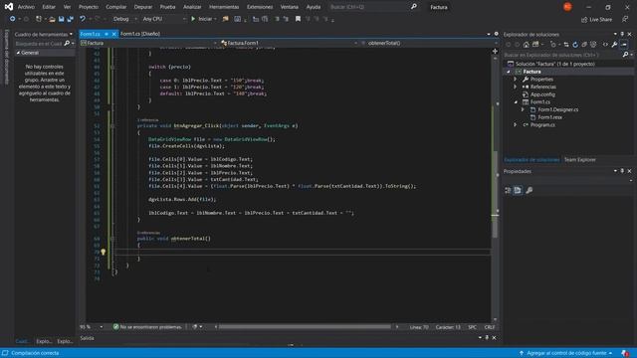The height and width of the screenshot is (358, 637).
Task: Click the Collapse All icon in solution explorer
Action: [584, 45]
